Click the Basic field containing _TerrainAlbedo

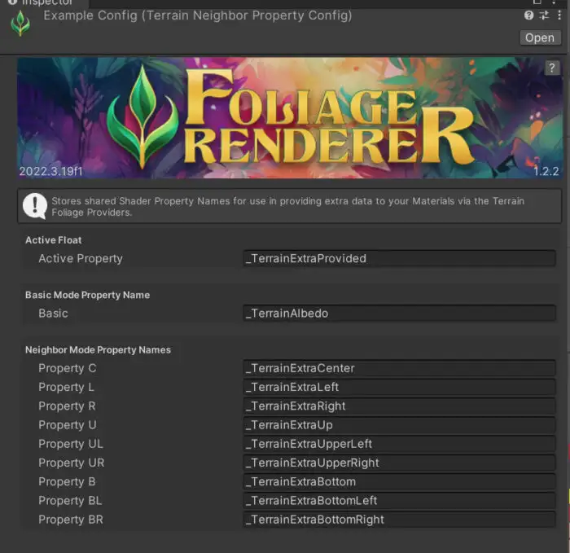399,314
